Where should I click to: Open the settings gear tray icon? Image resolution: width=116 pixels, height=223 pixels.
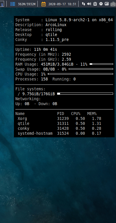(x=101, y=4)
